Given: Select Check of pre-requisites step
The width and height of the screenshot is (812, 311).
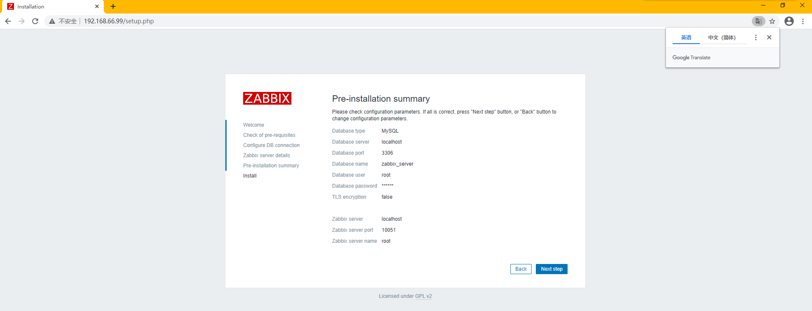Looking at the screenshot, I should coord(269,135).
